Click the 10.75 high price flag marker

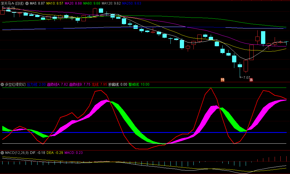coord(9,8)
